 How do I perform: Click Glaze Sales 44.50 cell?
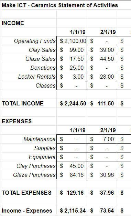tap(102, 59)
